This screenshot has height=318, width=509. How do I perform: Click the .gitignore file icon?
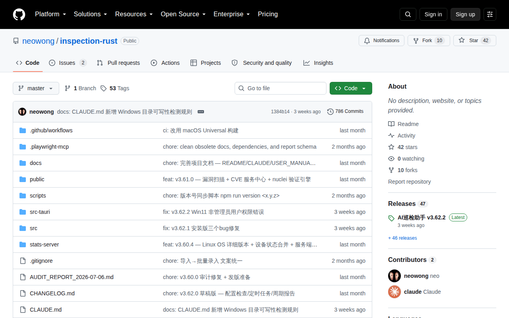[23, 261]
